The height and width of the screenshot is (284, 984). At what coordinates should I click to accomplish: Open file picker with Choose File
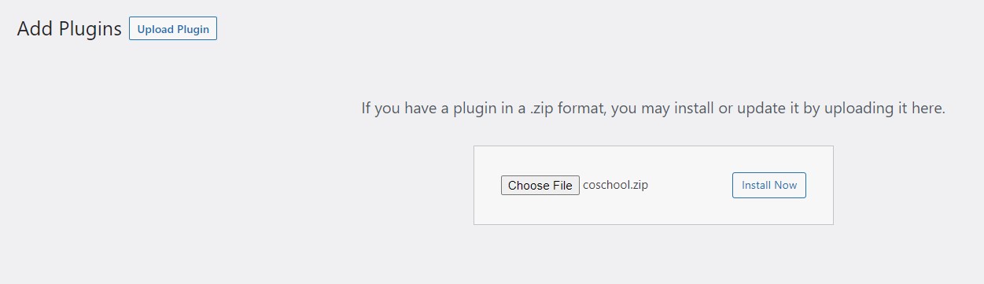540,186
